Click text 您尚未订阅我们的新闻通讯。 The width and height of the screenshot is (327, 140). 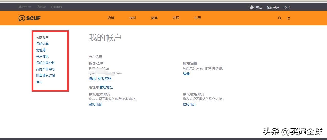203,68
